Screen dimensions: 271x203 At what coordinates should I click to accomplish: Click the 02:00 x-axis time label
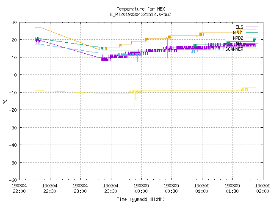pyautogui.click(x=263, y=191)
